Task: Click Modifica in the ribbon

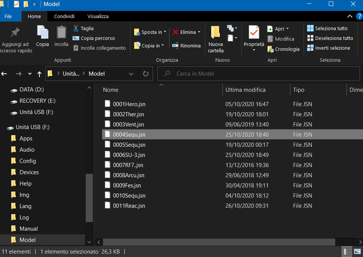Action: coord(281,39)
